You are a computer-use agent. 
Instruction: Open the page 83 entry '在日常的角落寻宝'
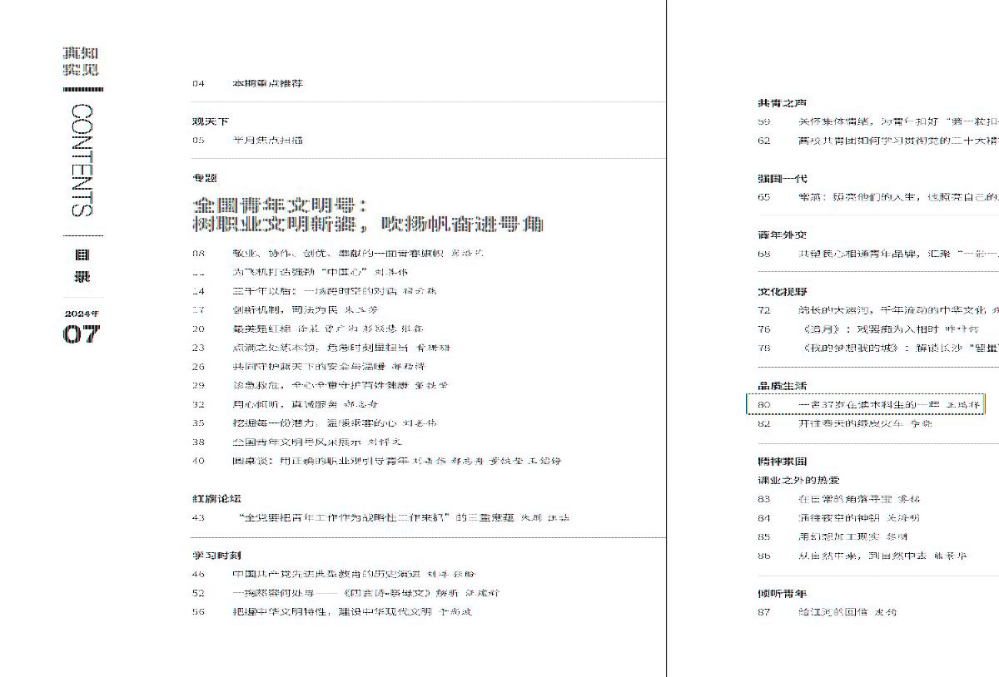tap(840, 499)
